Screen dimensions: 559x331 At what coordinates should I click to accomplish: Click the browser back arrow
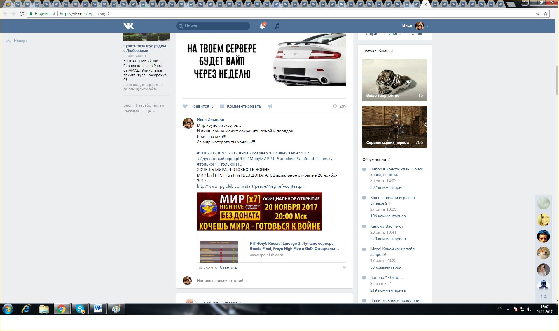pos(5,14)
